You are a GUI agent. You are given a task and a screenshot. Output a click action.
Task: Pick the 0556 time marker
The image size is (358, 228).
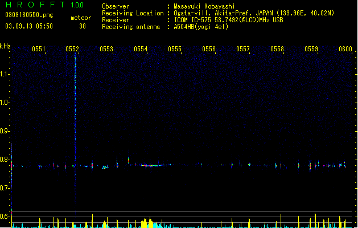pos(209,49)
